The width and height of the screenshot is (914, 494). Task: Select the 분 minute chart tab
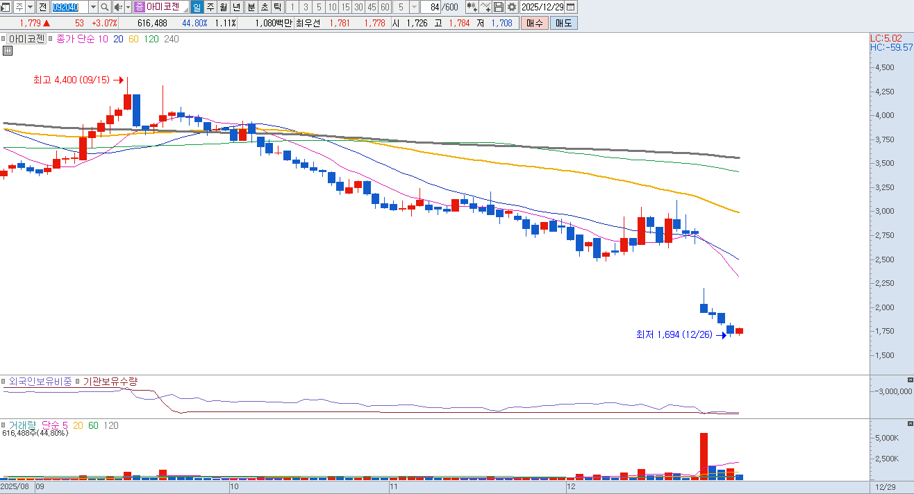(251, 7)
